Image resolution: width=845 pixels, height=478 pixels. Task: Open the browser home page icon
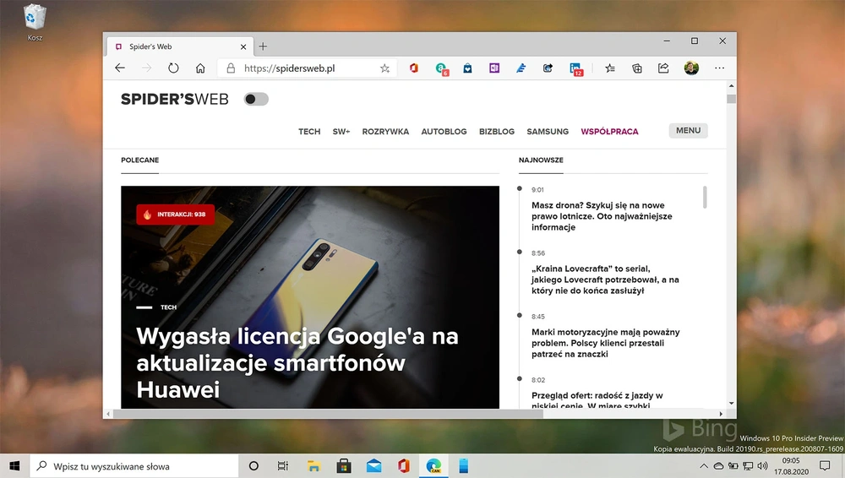pyautogui.click(x=200, y=68)
